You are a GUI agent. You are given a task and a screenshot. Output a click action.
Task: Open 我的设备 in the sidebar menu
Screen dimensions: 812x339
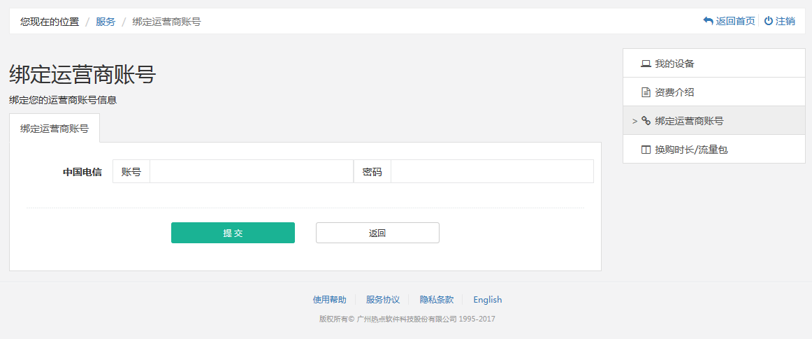point(674,64)
